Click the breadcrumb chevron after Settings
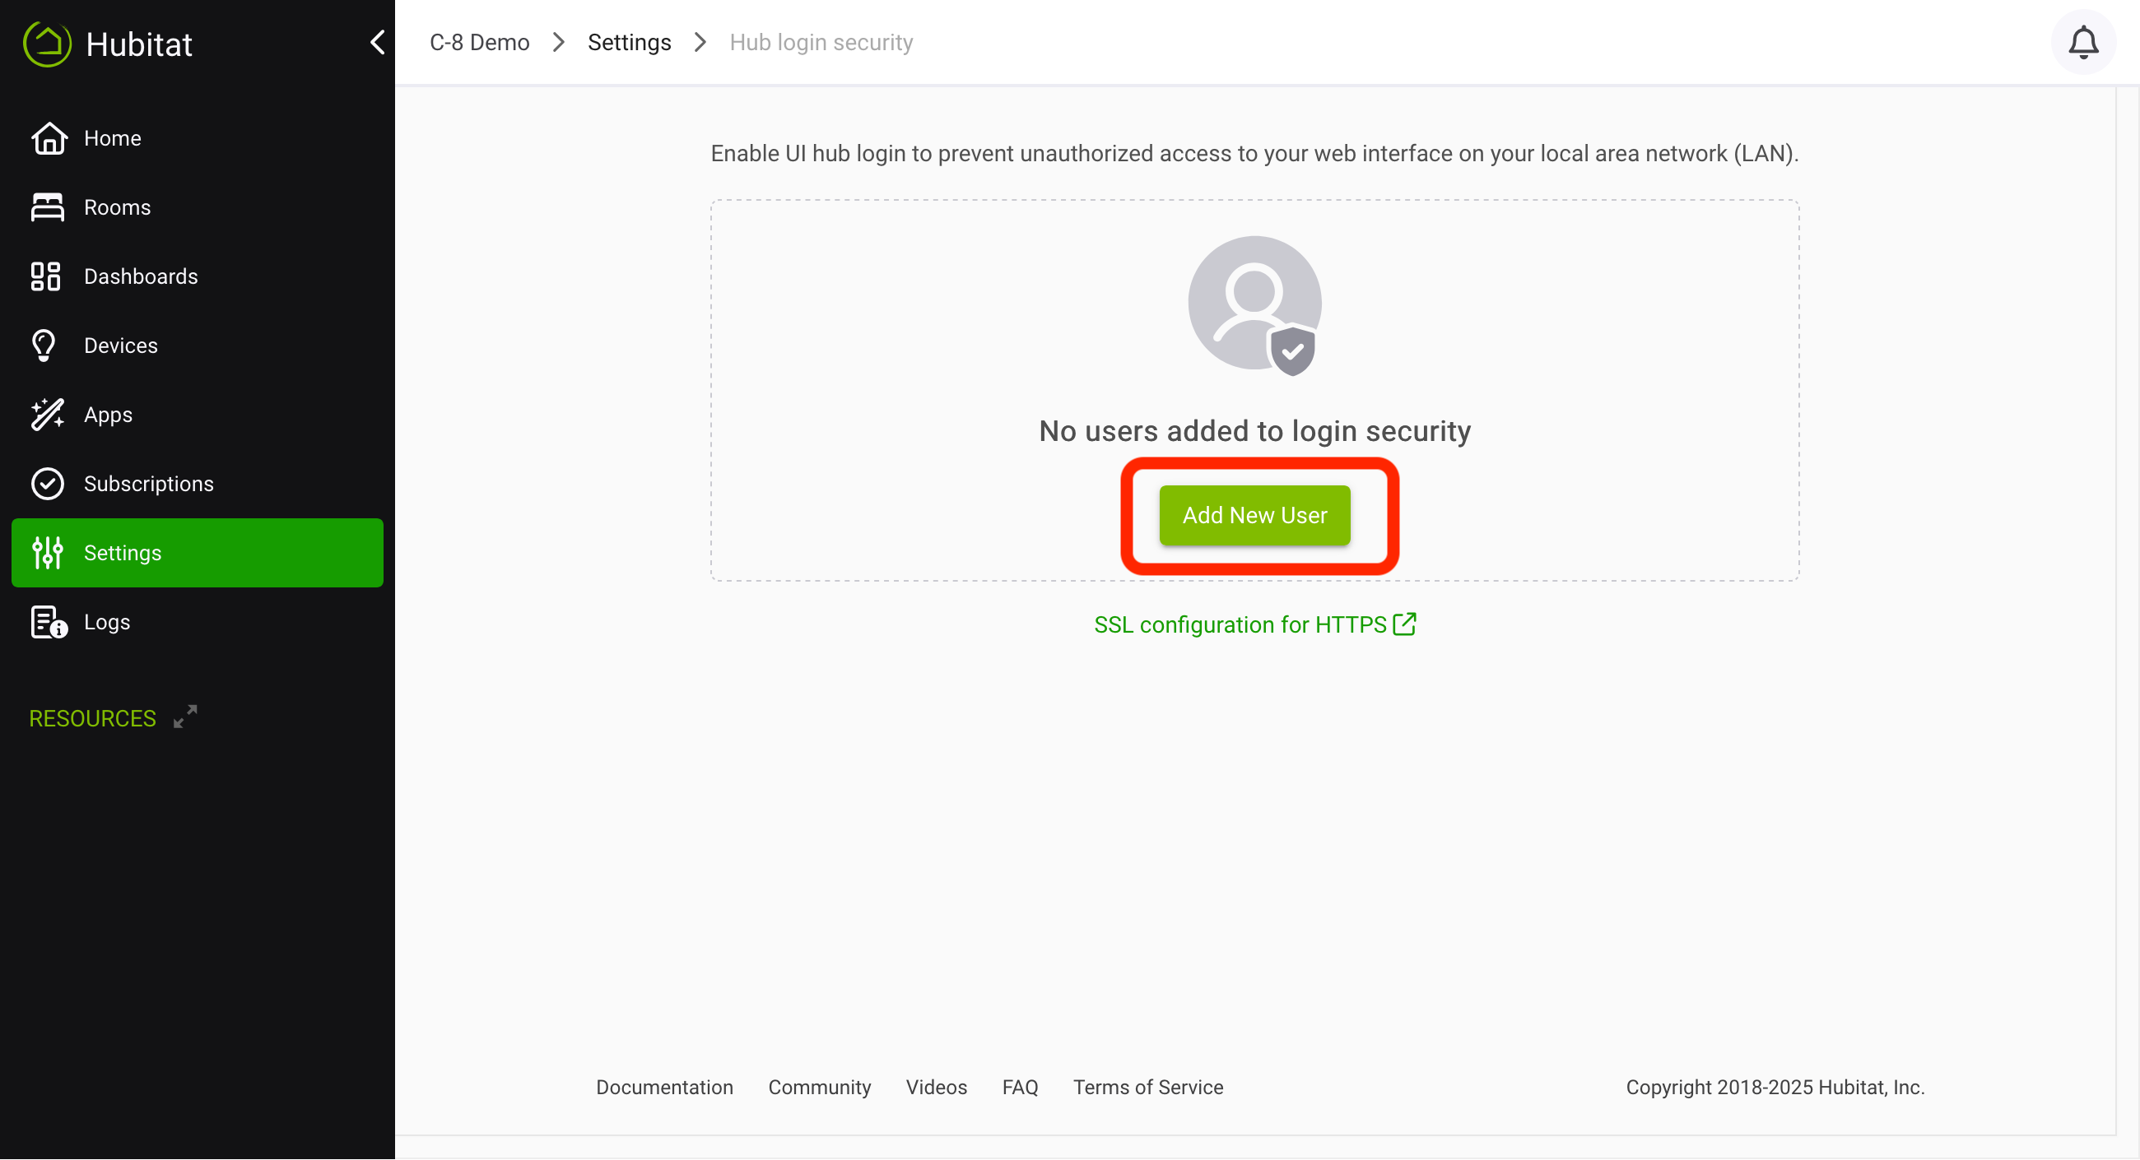Viewport: 2140px width, 1160px height. [700, 41]
